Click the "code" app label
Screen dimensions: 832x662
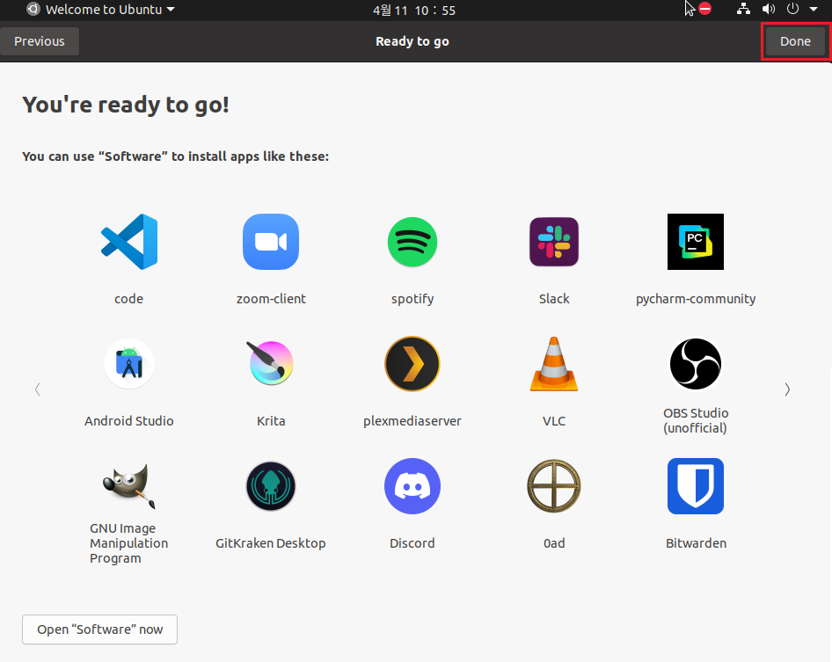(129, 299)
